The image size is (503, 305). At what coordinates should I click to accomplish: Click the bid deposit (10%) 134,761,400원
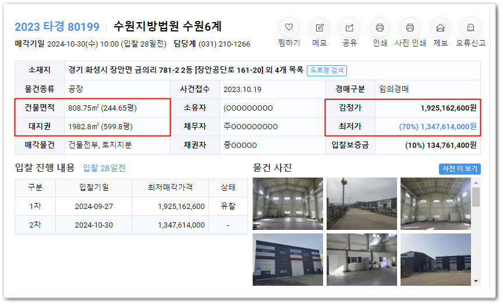pos(441,146)
